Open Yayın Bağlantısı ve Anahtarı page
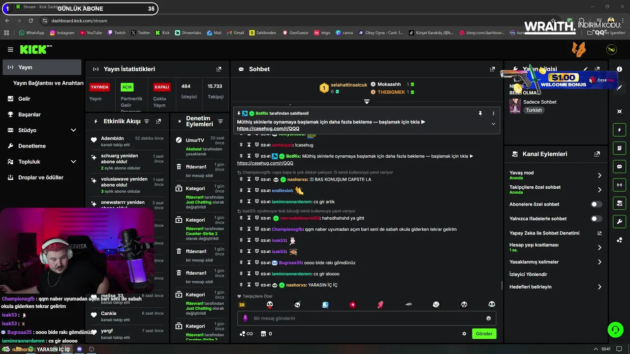630x354 pixels. click(48, 83)
